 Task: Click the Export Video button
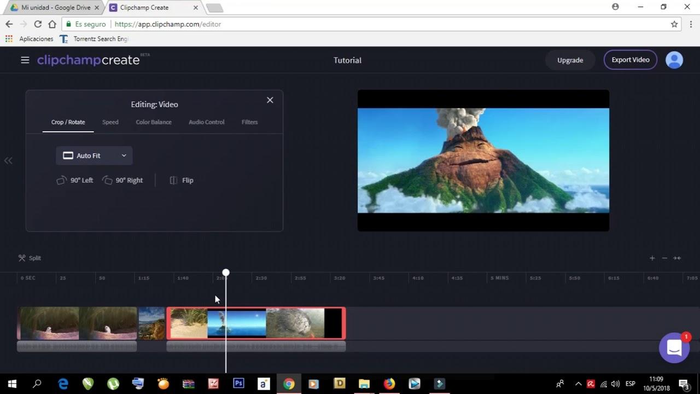[630, 60]
